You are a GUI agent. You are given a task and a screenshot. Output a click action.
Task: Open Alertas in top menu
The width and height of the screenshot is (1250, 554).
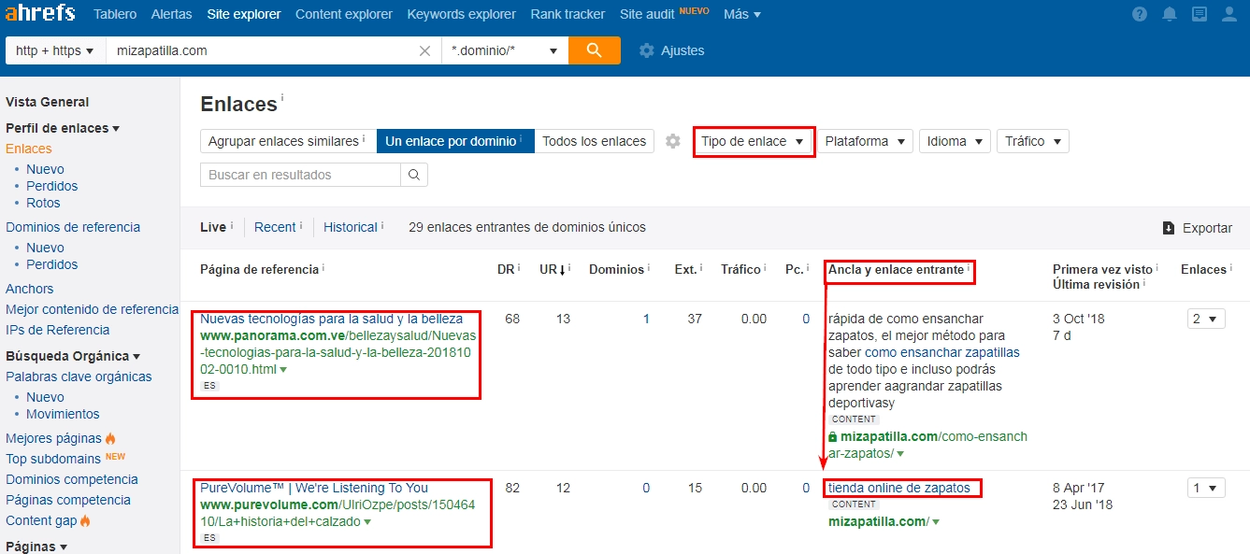pos(171,14)
